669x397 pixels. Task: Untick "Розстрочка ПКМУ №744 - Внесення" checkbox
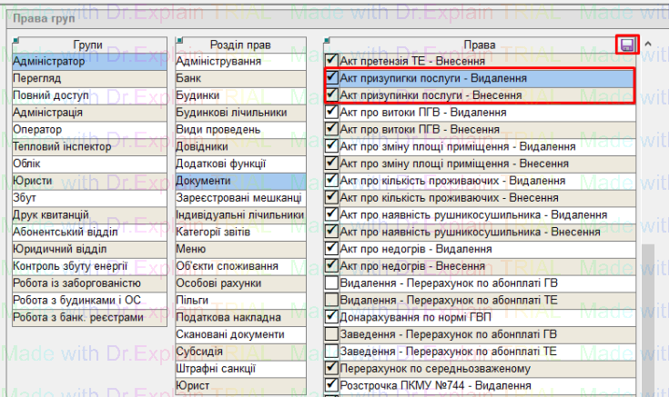[332, 385]
